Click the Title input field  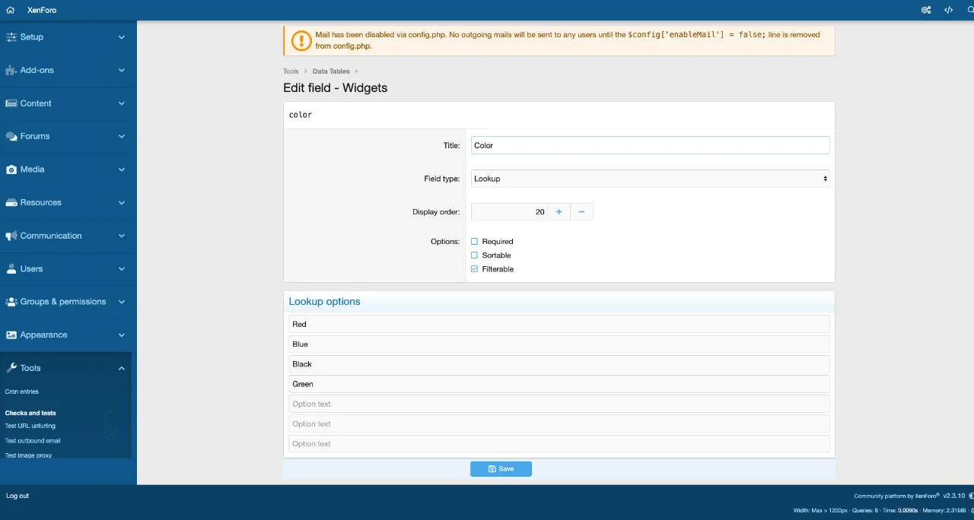click(x=650, y=145)
